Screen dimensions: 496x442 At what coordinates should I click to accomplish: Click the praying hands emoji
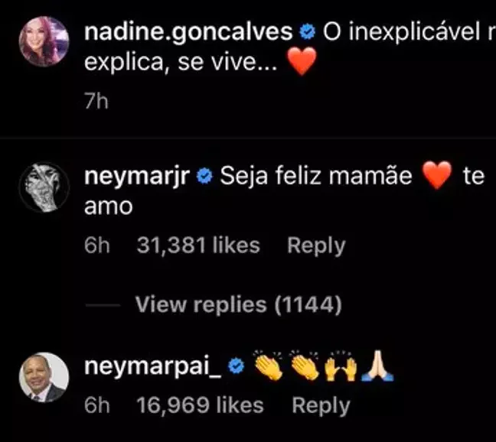(x=377, y=367)
